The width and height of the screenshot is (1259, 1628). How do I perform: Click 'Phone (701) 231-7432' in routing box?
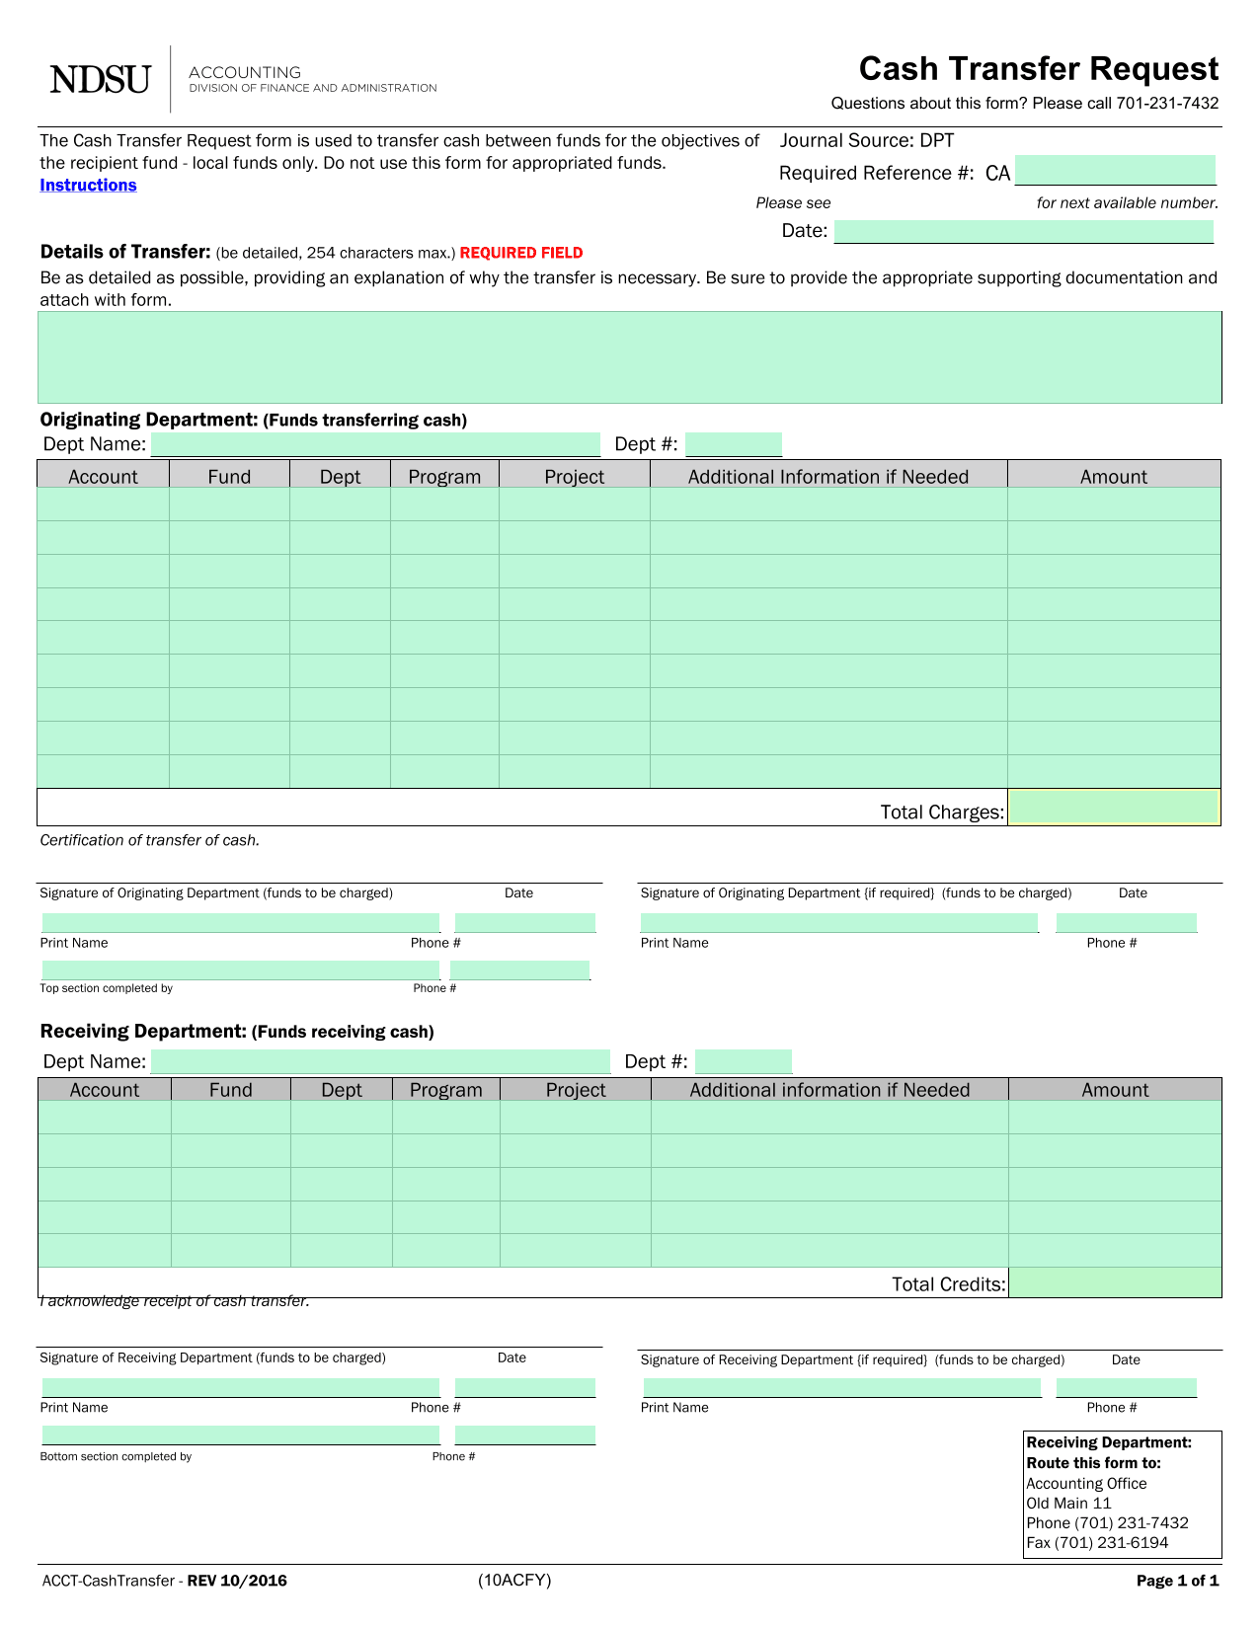pyautogui.click(x=1107, y=1522)
